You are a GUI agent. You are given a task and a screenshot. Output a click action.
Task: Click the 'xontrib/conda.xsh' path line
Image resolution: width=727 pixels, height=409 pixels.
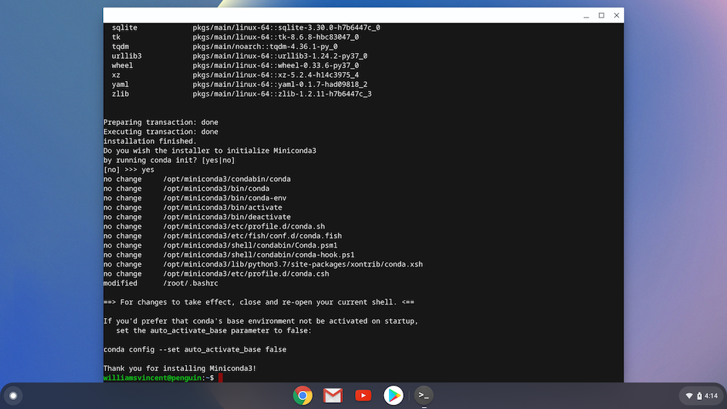point(292,264)
